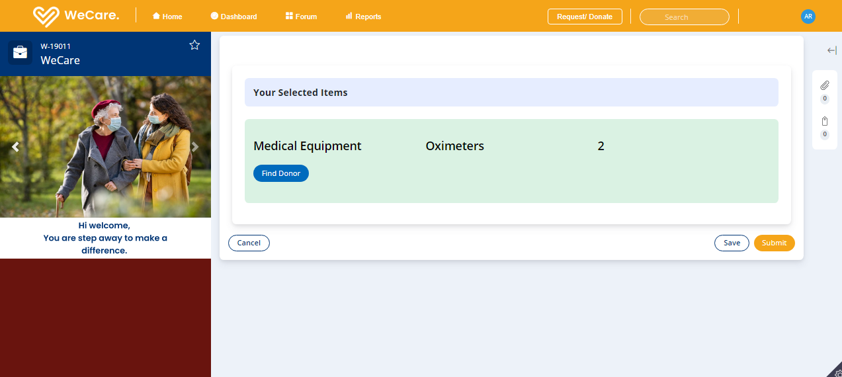This screenshot has width=842, height=377.
Task: Open the Dashboard menu
Action: 233,17
